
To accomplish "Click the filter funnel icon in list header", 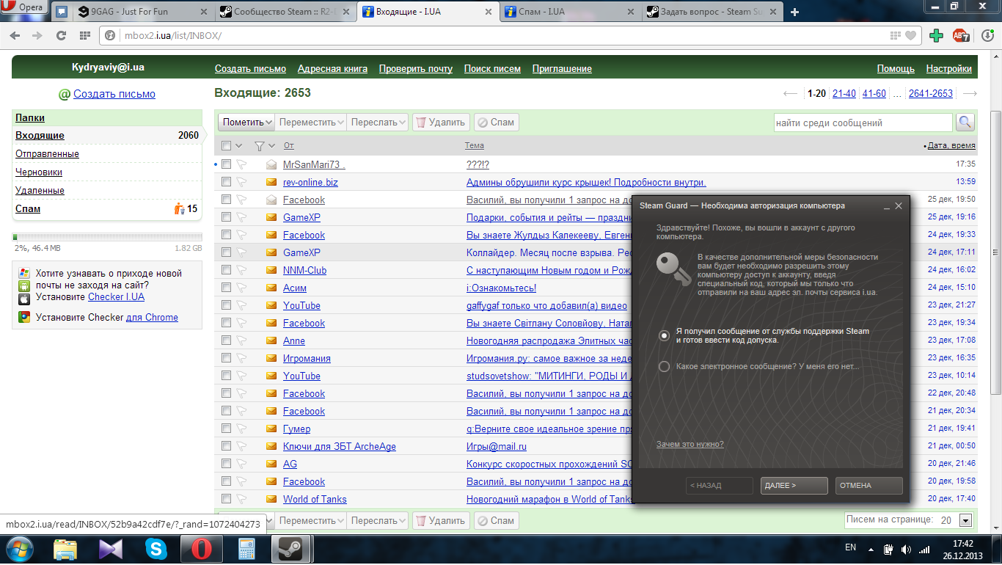I will 259,145.
